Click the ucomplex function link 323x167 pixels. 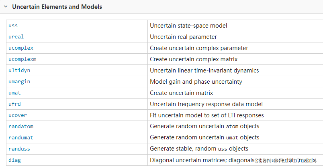(x=21, y=48)
